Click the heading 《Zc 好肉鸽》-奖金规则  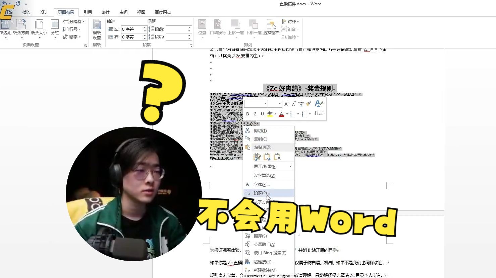(300, 88)
